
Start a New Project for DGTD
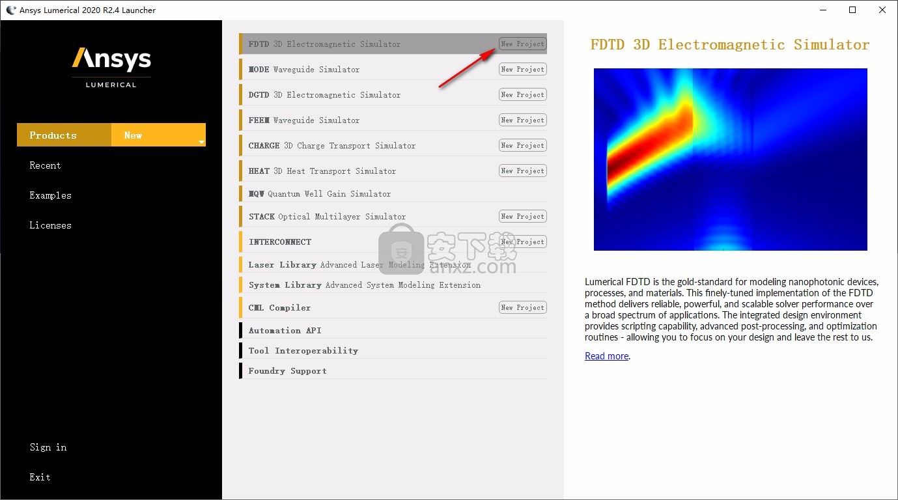(522, 94)
